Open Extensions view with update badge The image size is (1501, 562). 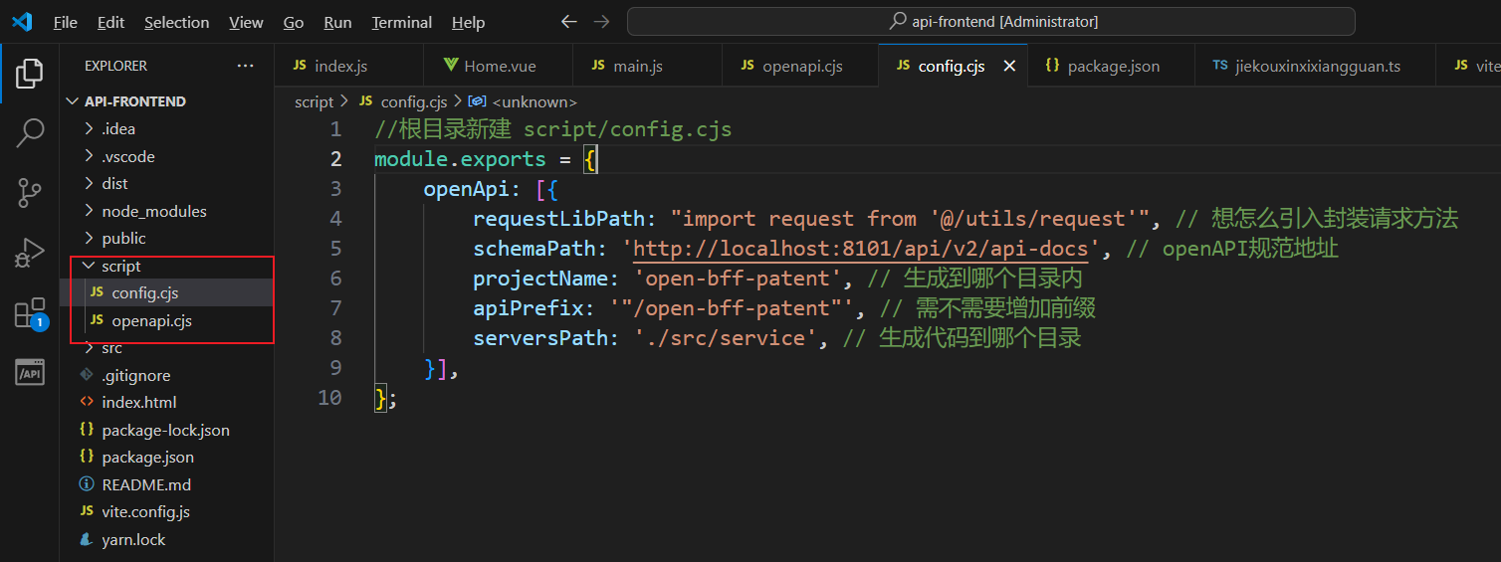[x=30, y=313]
